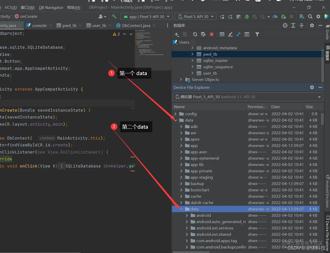
Task: Open table editor icon in database toolbar
Action: [x=222, y=34]
